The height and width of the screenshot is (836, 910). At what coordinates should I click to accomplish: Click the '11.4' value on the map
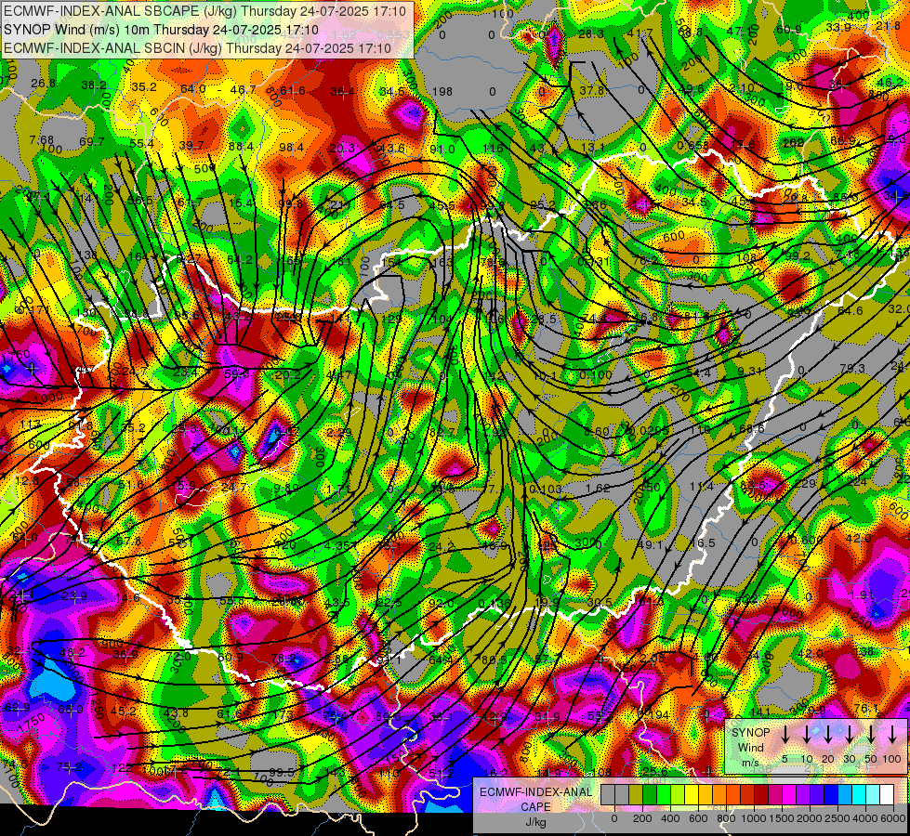701,486
